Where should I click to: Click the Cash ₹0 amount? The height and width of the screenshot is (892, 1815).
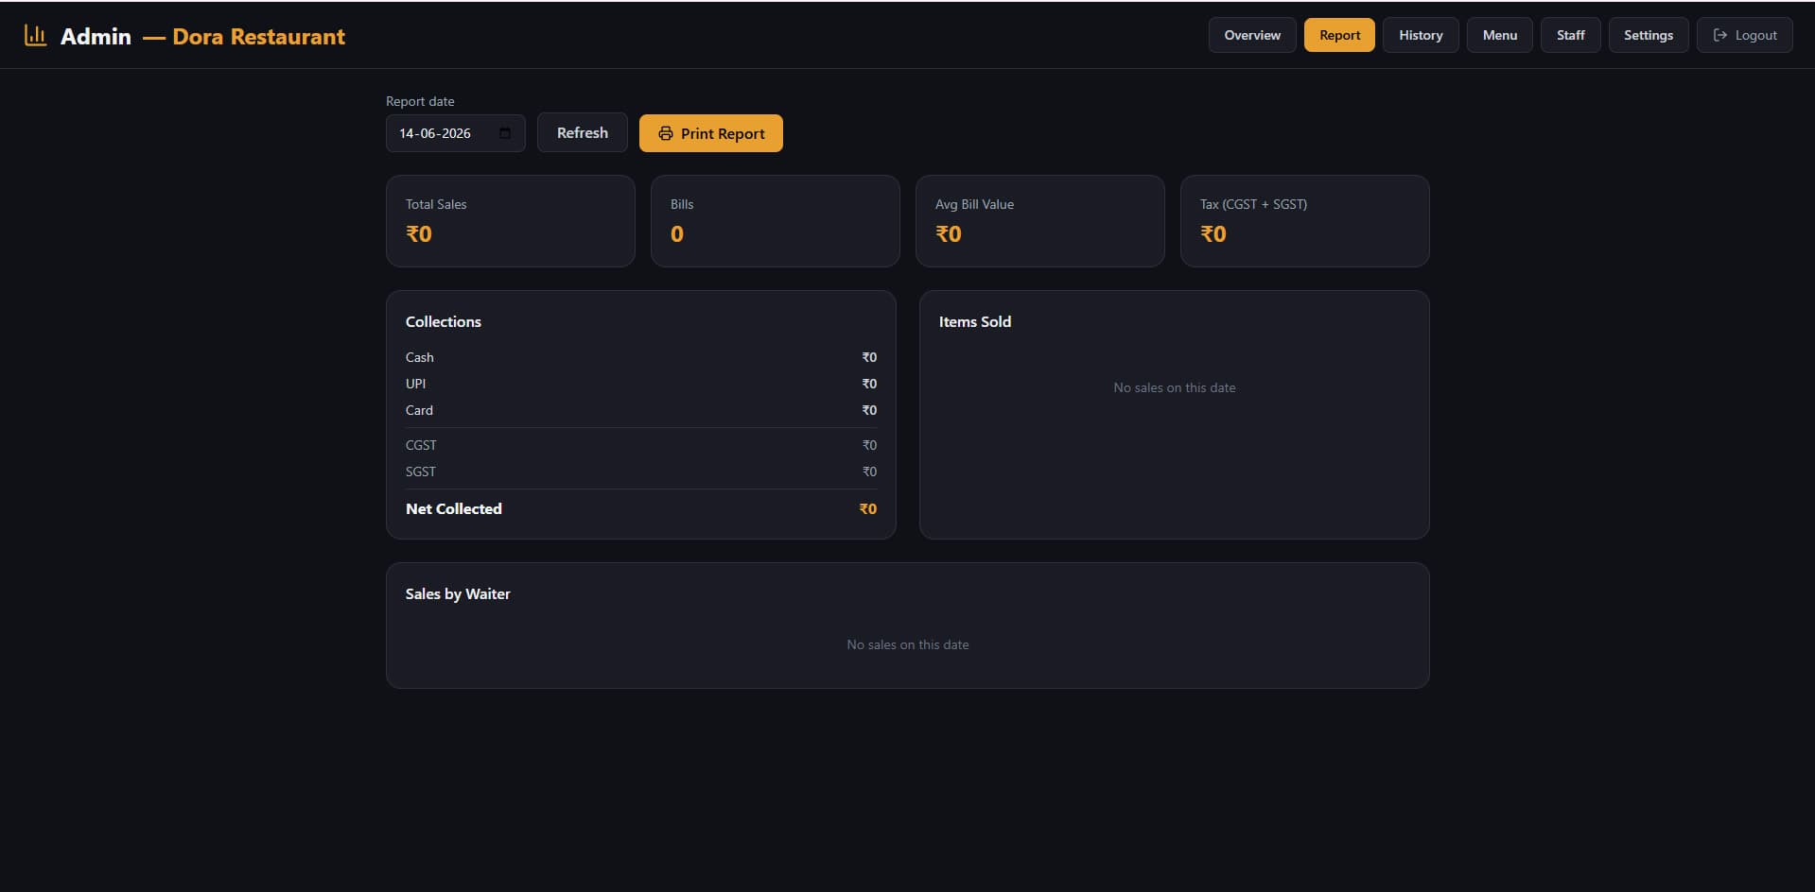point(869,357)
